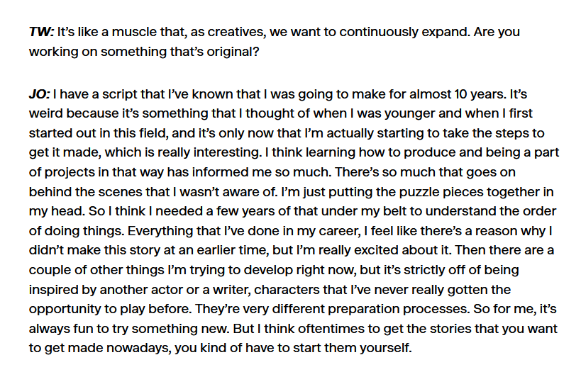Screen dimensions: 581x372
Task: Click the word 'field,' in third line
Action: [148, 133]
